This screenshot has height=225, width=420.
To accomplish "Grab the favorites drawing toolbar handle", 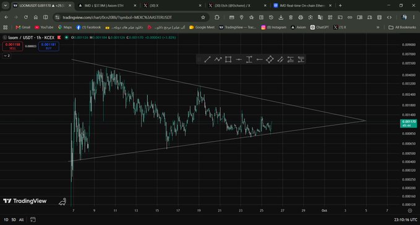I will (199, 59).
